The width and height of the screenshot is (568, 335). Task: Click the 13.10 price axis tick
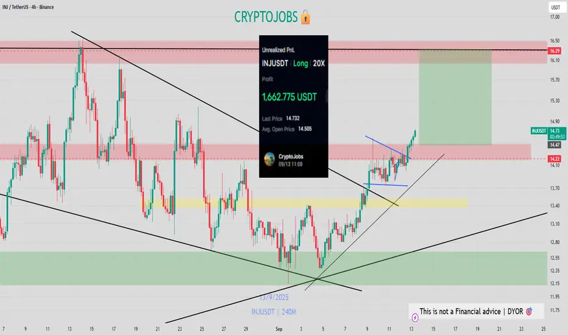point(555,224)
